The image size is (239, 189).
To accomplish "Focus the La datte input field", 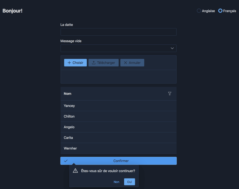I will coord(118,32).
